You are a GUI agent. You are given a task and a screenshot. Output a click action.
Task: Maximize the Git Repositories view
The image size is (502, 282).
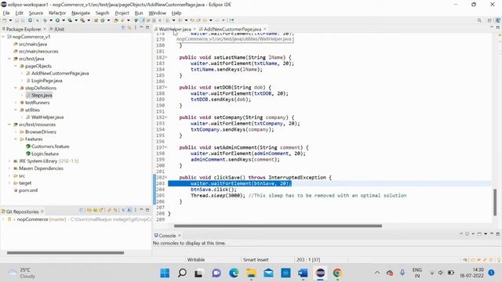(x=147, y=210)
